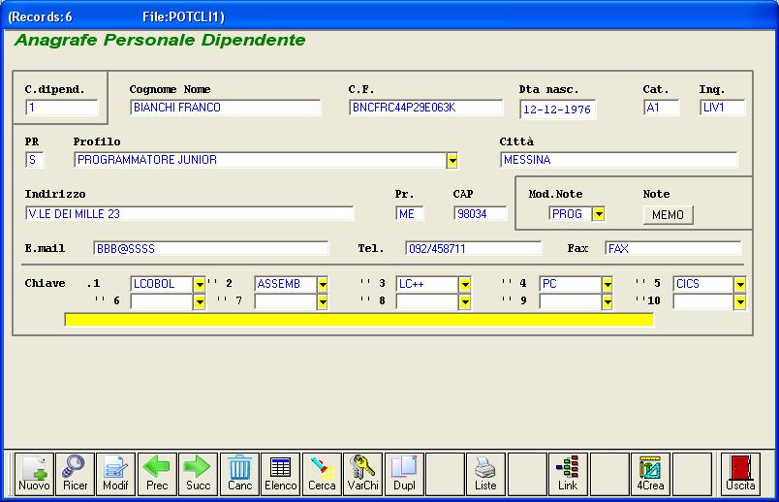
Task: Expand the Profilo dropdown arrow
Action: (x=452, y=161)
